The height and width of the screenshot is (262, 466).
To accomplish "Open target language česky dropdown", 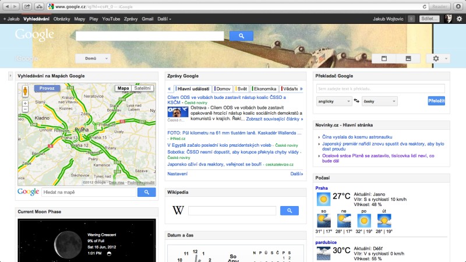I will 380,101.
